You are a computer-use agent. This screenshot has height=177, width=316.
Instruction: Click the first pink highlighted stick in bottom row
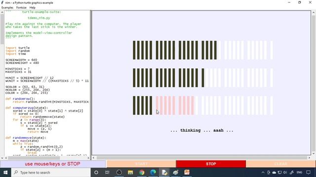click(x=157, y=105)
